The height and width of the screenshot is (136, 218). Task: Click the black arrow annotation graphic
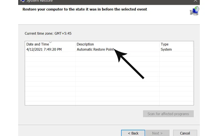[x=130, y=64]
